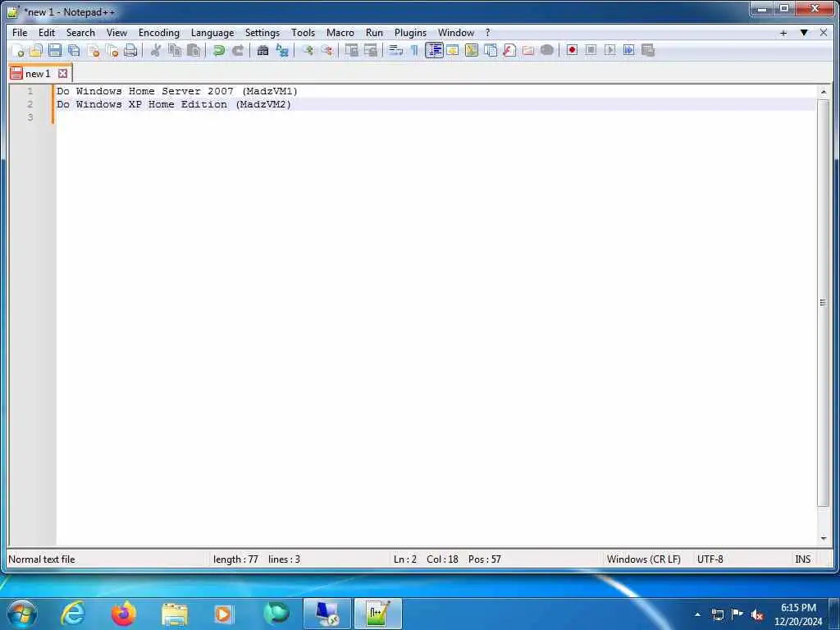The image size is (840, 630).
Task: Open the Plugins menu
Action: pos(410,33)
